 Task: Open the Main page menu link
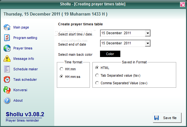coord(21,27)
